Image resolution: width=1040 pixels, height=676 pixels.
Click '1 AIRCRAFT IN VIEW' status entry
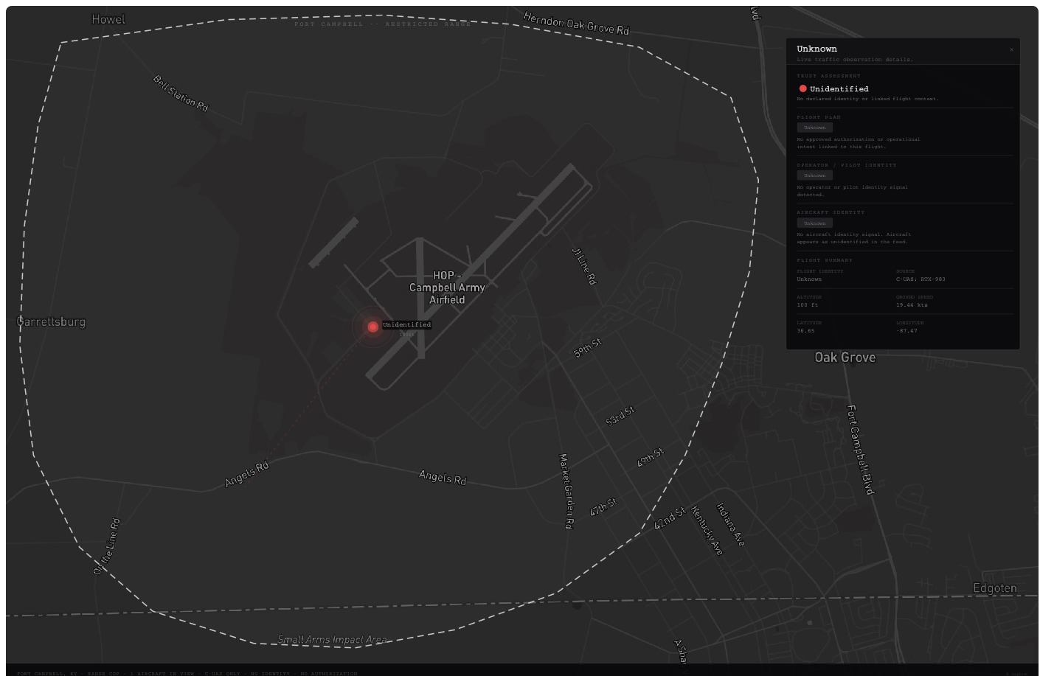click(162, 674)
